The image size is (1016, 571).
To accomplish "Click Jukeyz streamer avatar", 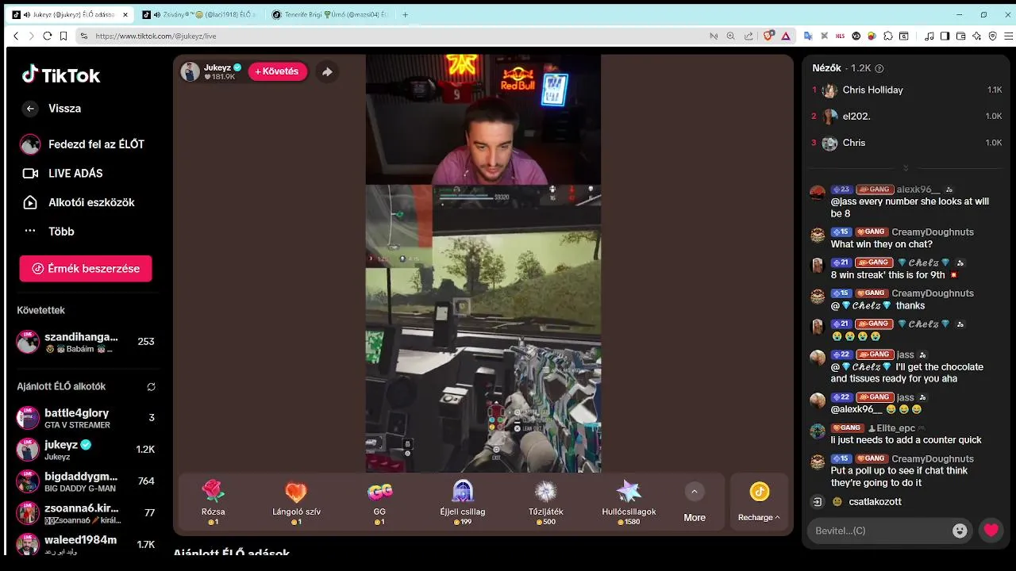I will coord(190,71).
